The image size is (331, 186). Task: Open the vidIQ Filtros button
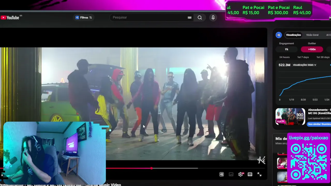[x=84, y=18]
